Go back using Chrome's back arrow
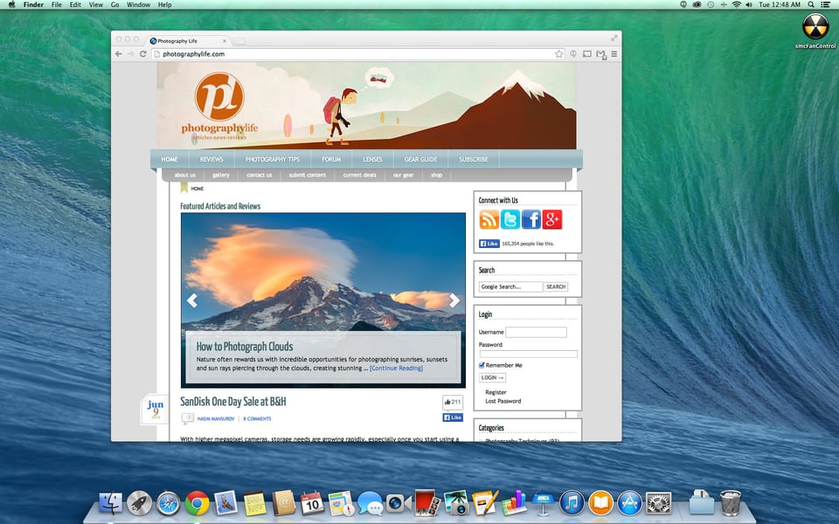The height and width of the screenshot is (524, 839). 118,54
